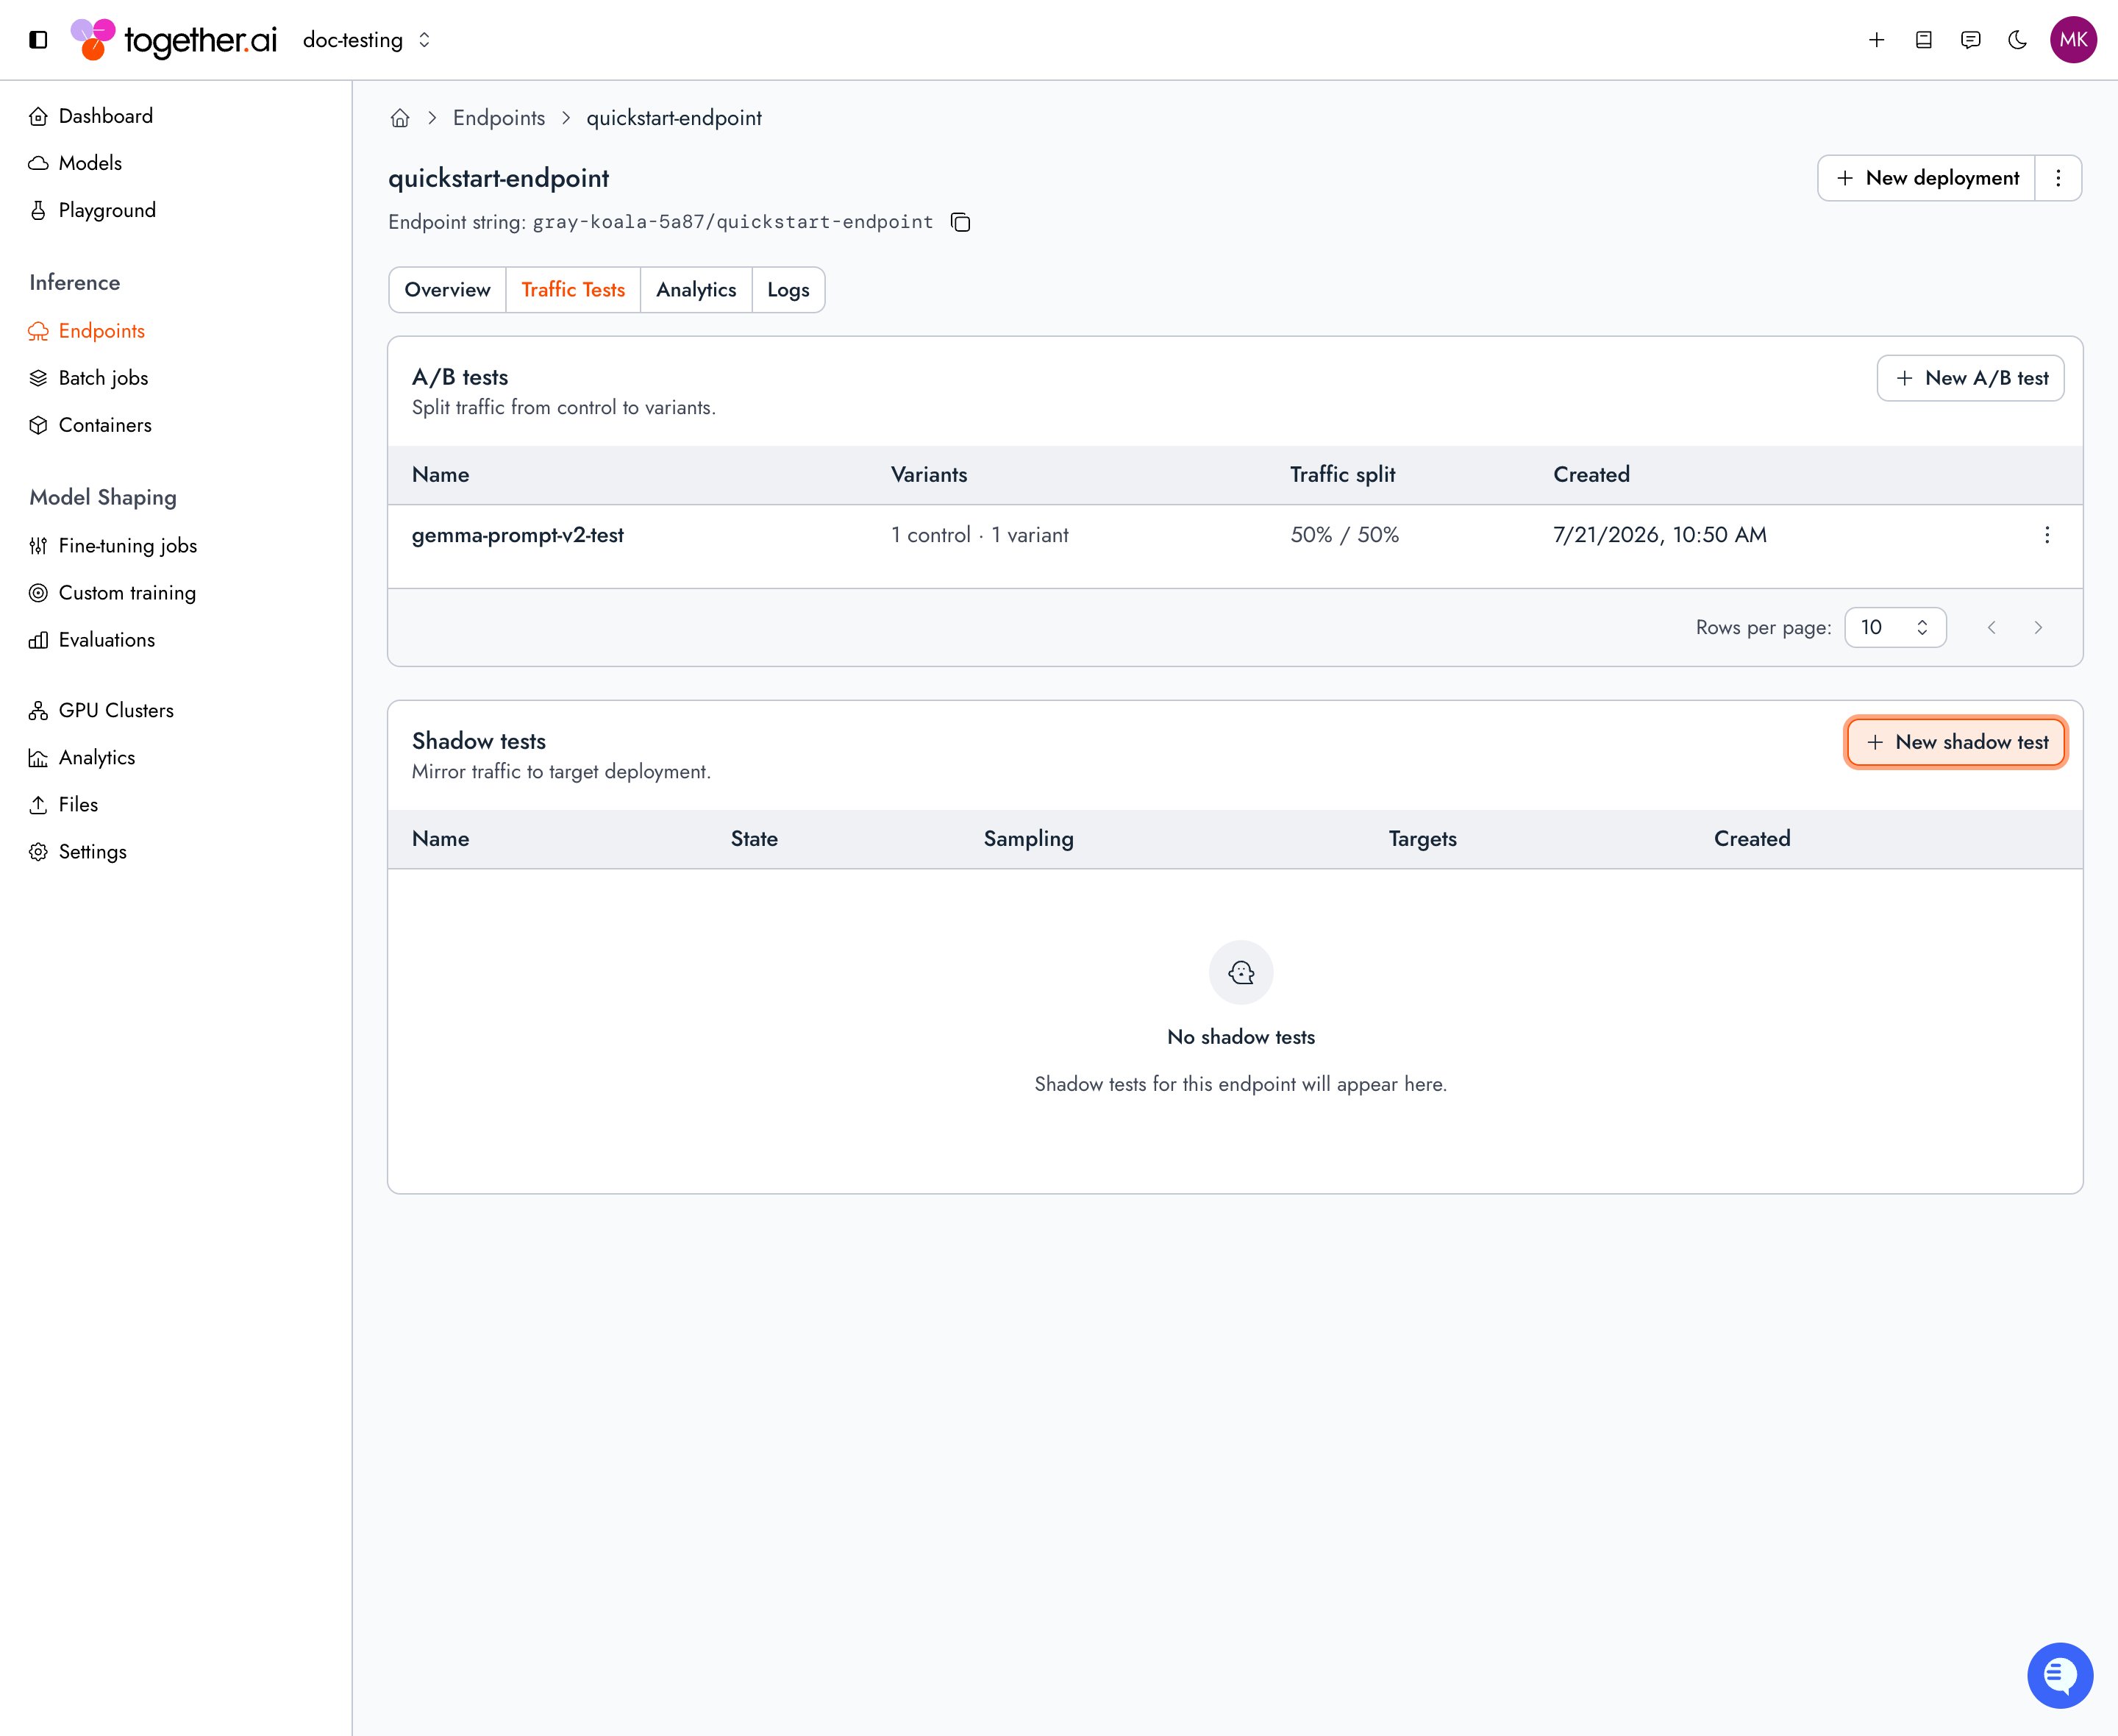
Task: Open Playground in the sidebar
Action: point(92,210)
